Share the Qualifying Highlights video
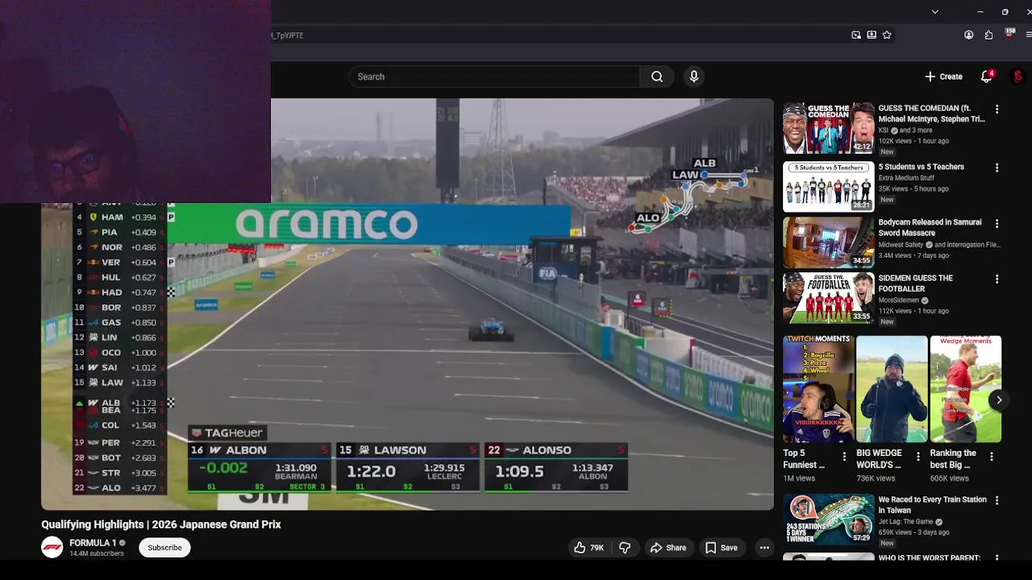The image size is (1032, 580). point(668,548)
